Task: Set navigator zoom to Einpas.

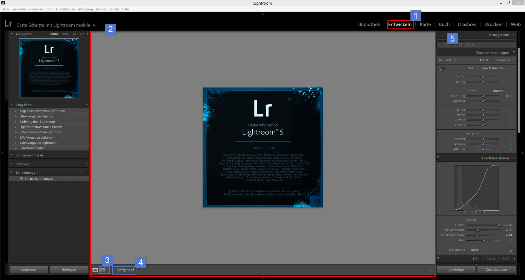Action: 54,34
